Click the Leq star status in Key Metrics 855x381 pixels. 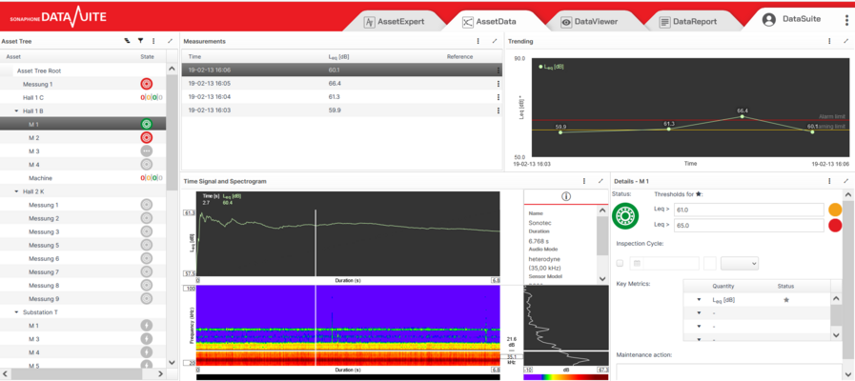(786, 299)
